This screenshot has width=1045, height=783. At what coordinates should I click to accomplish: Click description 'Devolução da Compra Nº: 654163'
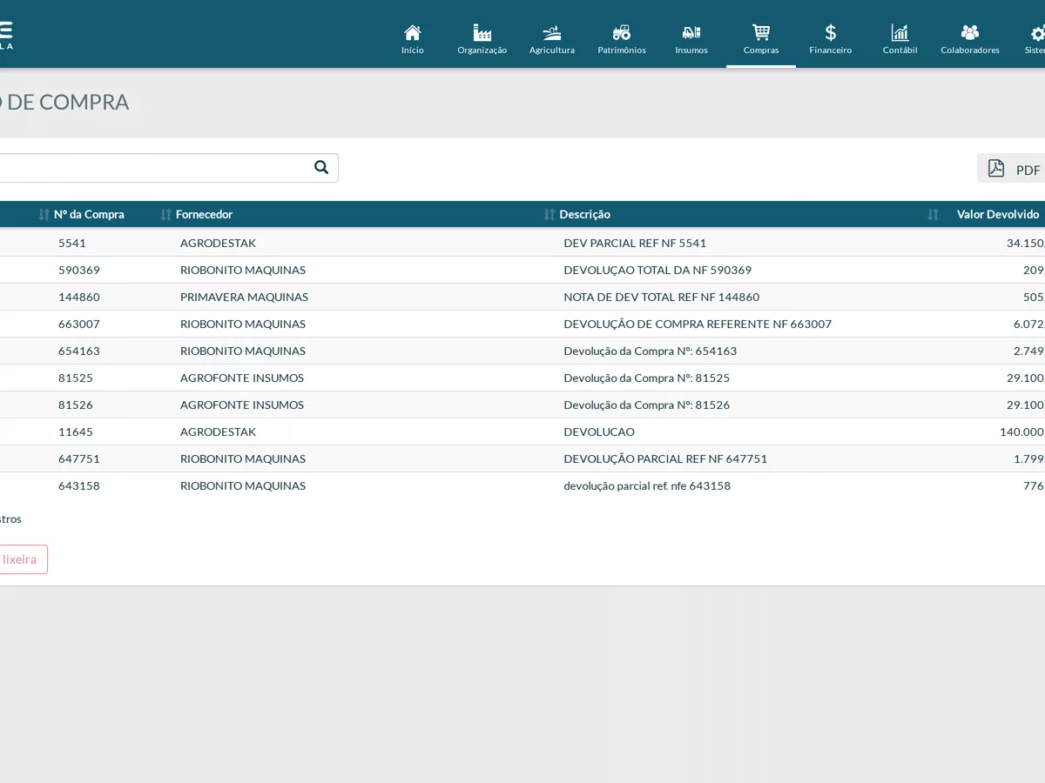[x=651, y=351]
